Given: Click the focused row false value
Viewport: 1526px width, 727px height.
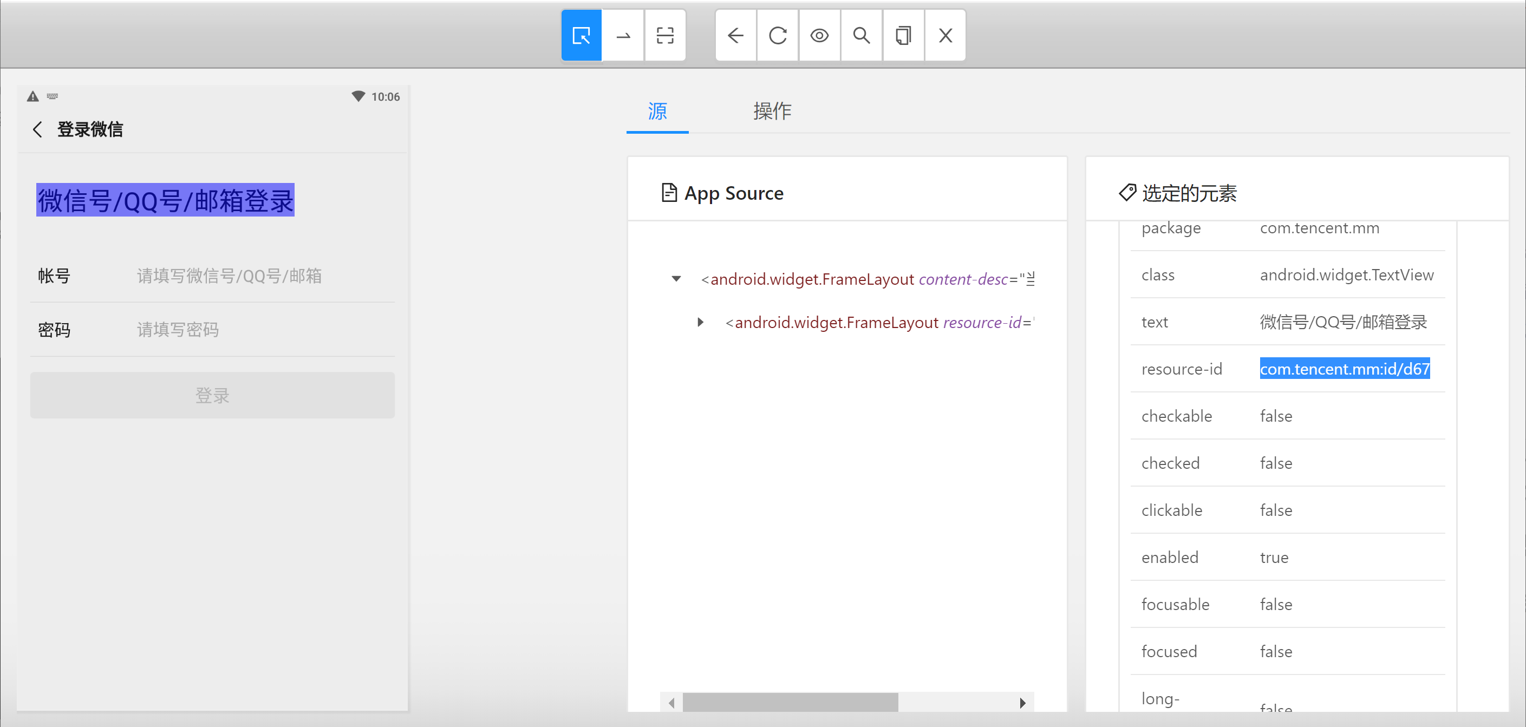Looking at the screenshot, I should (1276, 651).
